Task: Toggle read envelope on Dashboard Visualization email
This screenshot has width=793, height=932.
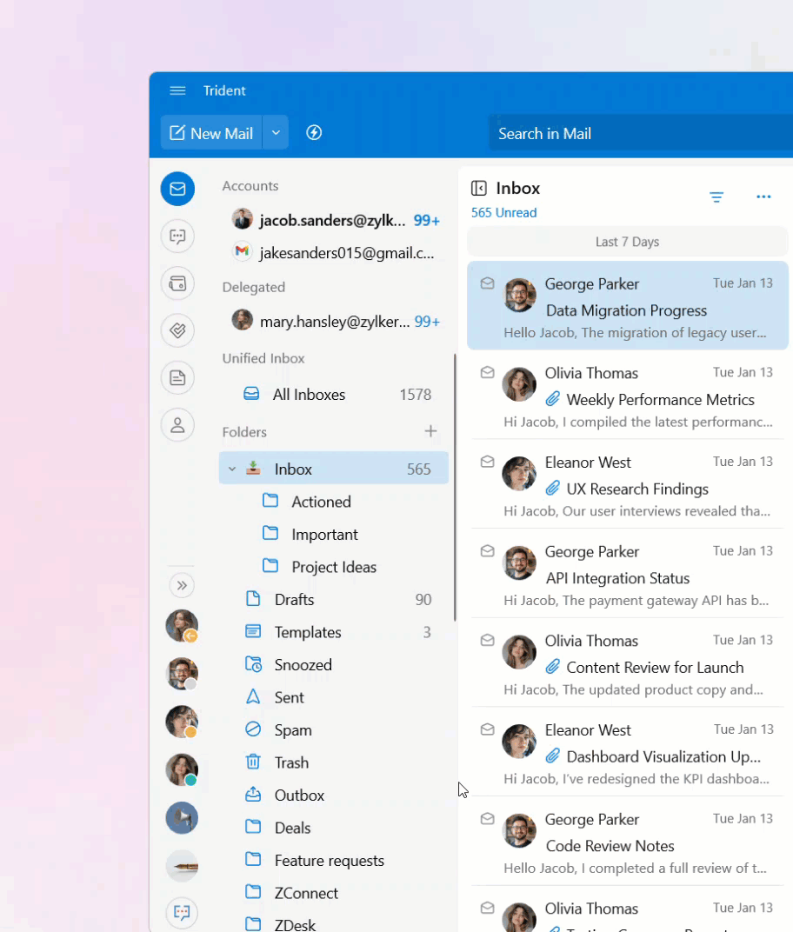Action: point(488,729)
